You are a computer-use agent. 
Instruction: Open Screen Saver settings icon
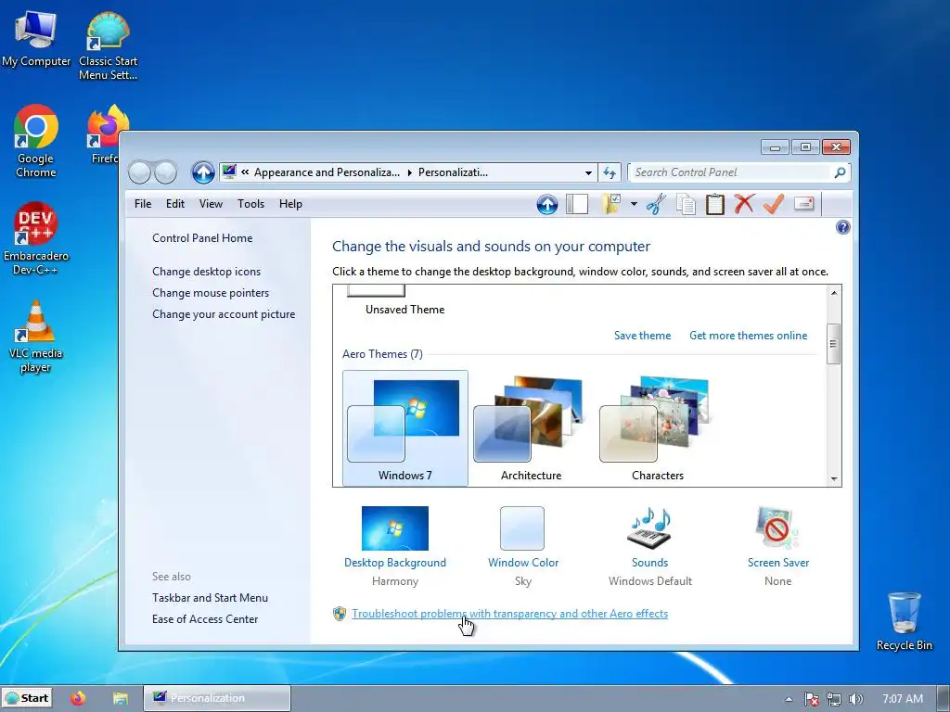[x=777, y=528]
